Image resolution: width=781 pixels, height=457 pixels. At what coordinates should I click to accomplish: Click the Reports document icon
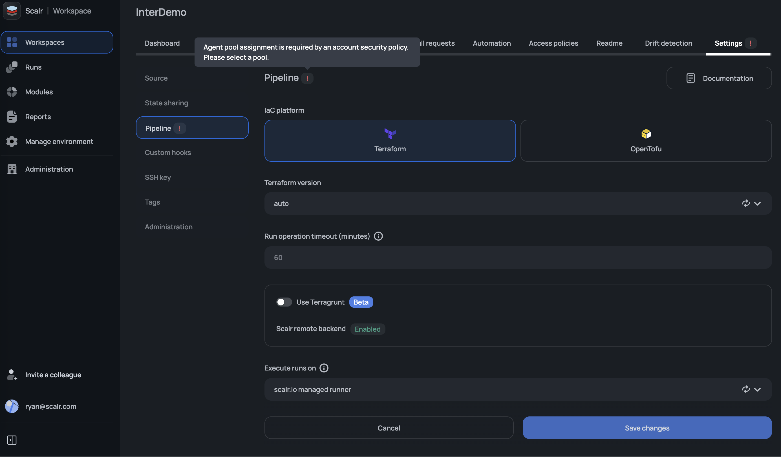[x=12, y=116]
